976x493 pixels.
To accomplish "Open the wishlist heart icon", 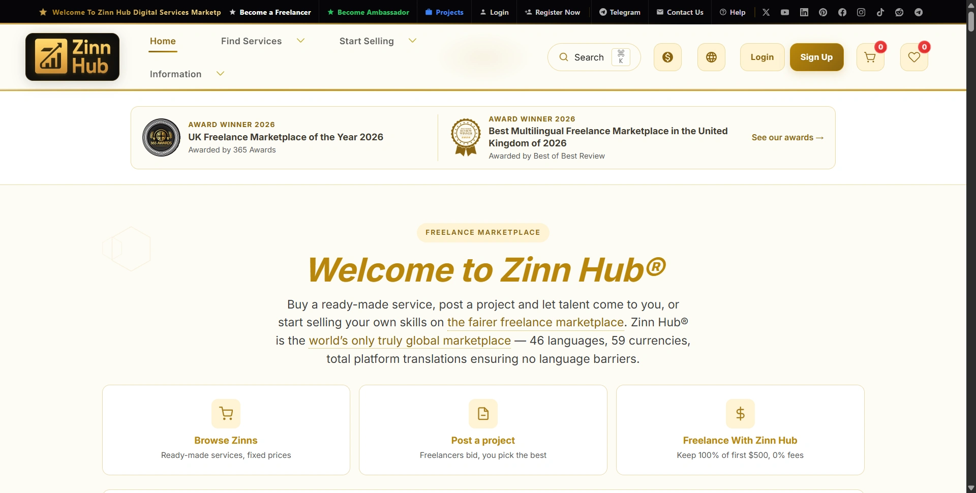I will coord(914,57).
